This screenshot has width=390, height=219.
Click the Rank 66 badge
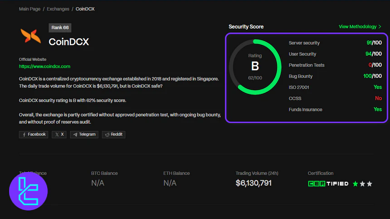[x=60, y=28]
